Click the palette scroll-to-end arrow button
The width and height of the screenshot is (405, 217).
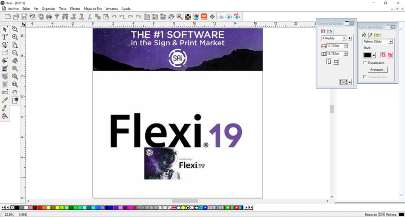tap(251, 207)
